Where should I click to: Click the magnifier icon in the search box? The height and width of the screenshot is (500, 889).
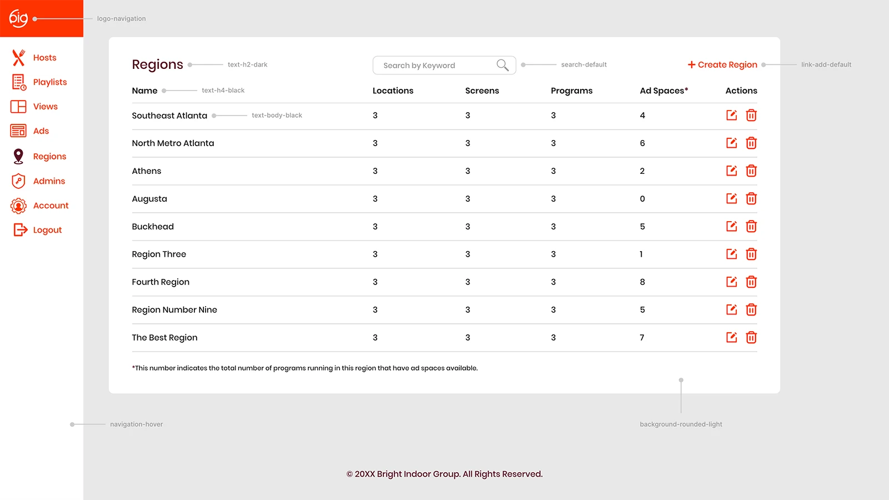coord(502,65)
